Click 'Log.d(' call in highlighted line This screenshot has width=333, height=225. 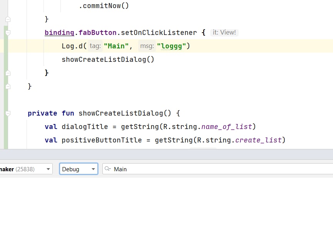(x=74, y=46)
